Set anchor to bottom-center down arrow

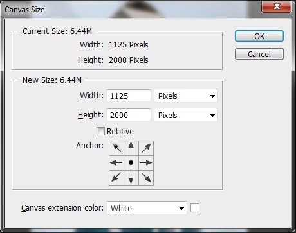(131, 178)
